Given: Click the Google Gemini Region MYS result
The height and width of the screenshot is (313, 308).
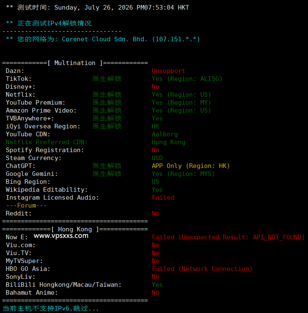Looking at the screenshot, I should [x=183, y=174].
